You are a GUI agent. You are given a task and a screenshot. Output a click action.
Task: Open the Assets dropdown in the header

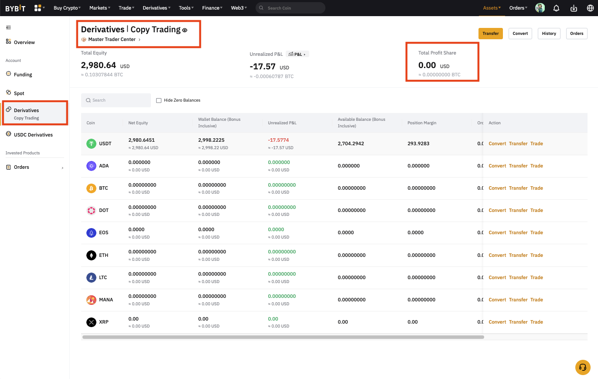tap(492, 8)
